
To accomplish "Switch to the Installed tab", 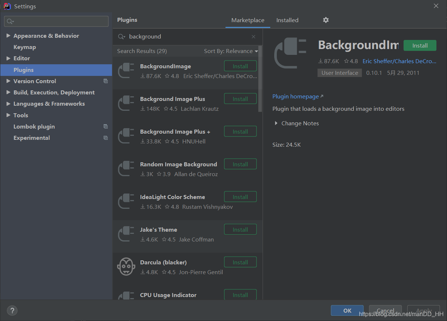I will [x=287, y=20].
